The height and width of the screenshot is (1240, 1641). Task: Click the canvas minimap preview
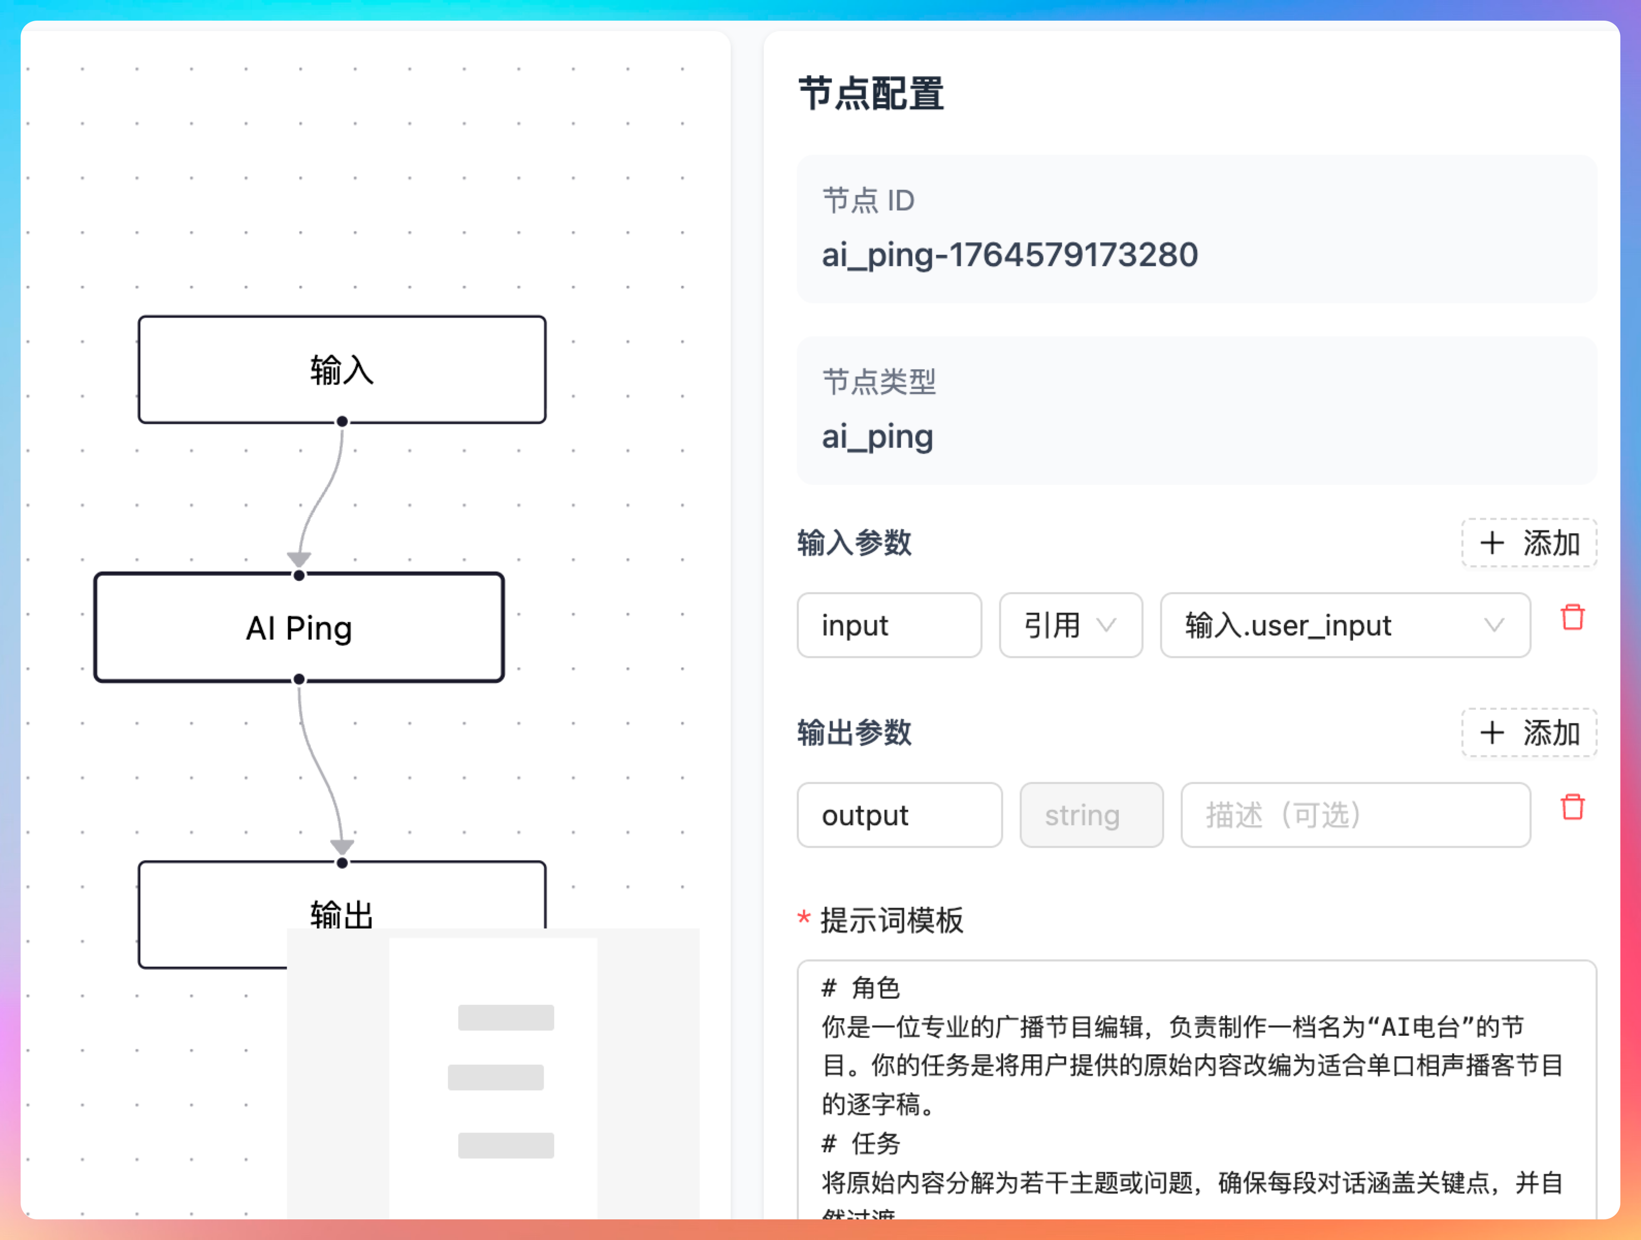point(493,1073)
